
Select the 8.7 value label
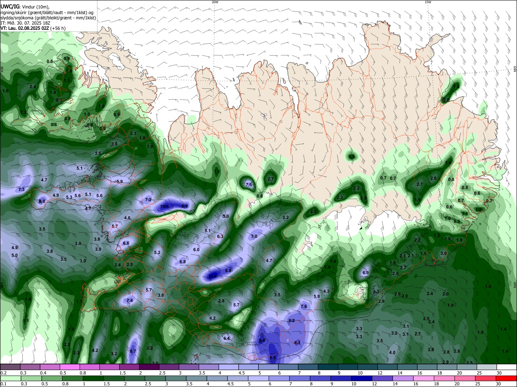(133, 352)
